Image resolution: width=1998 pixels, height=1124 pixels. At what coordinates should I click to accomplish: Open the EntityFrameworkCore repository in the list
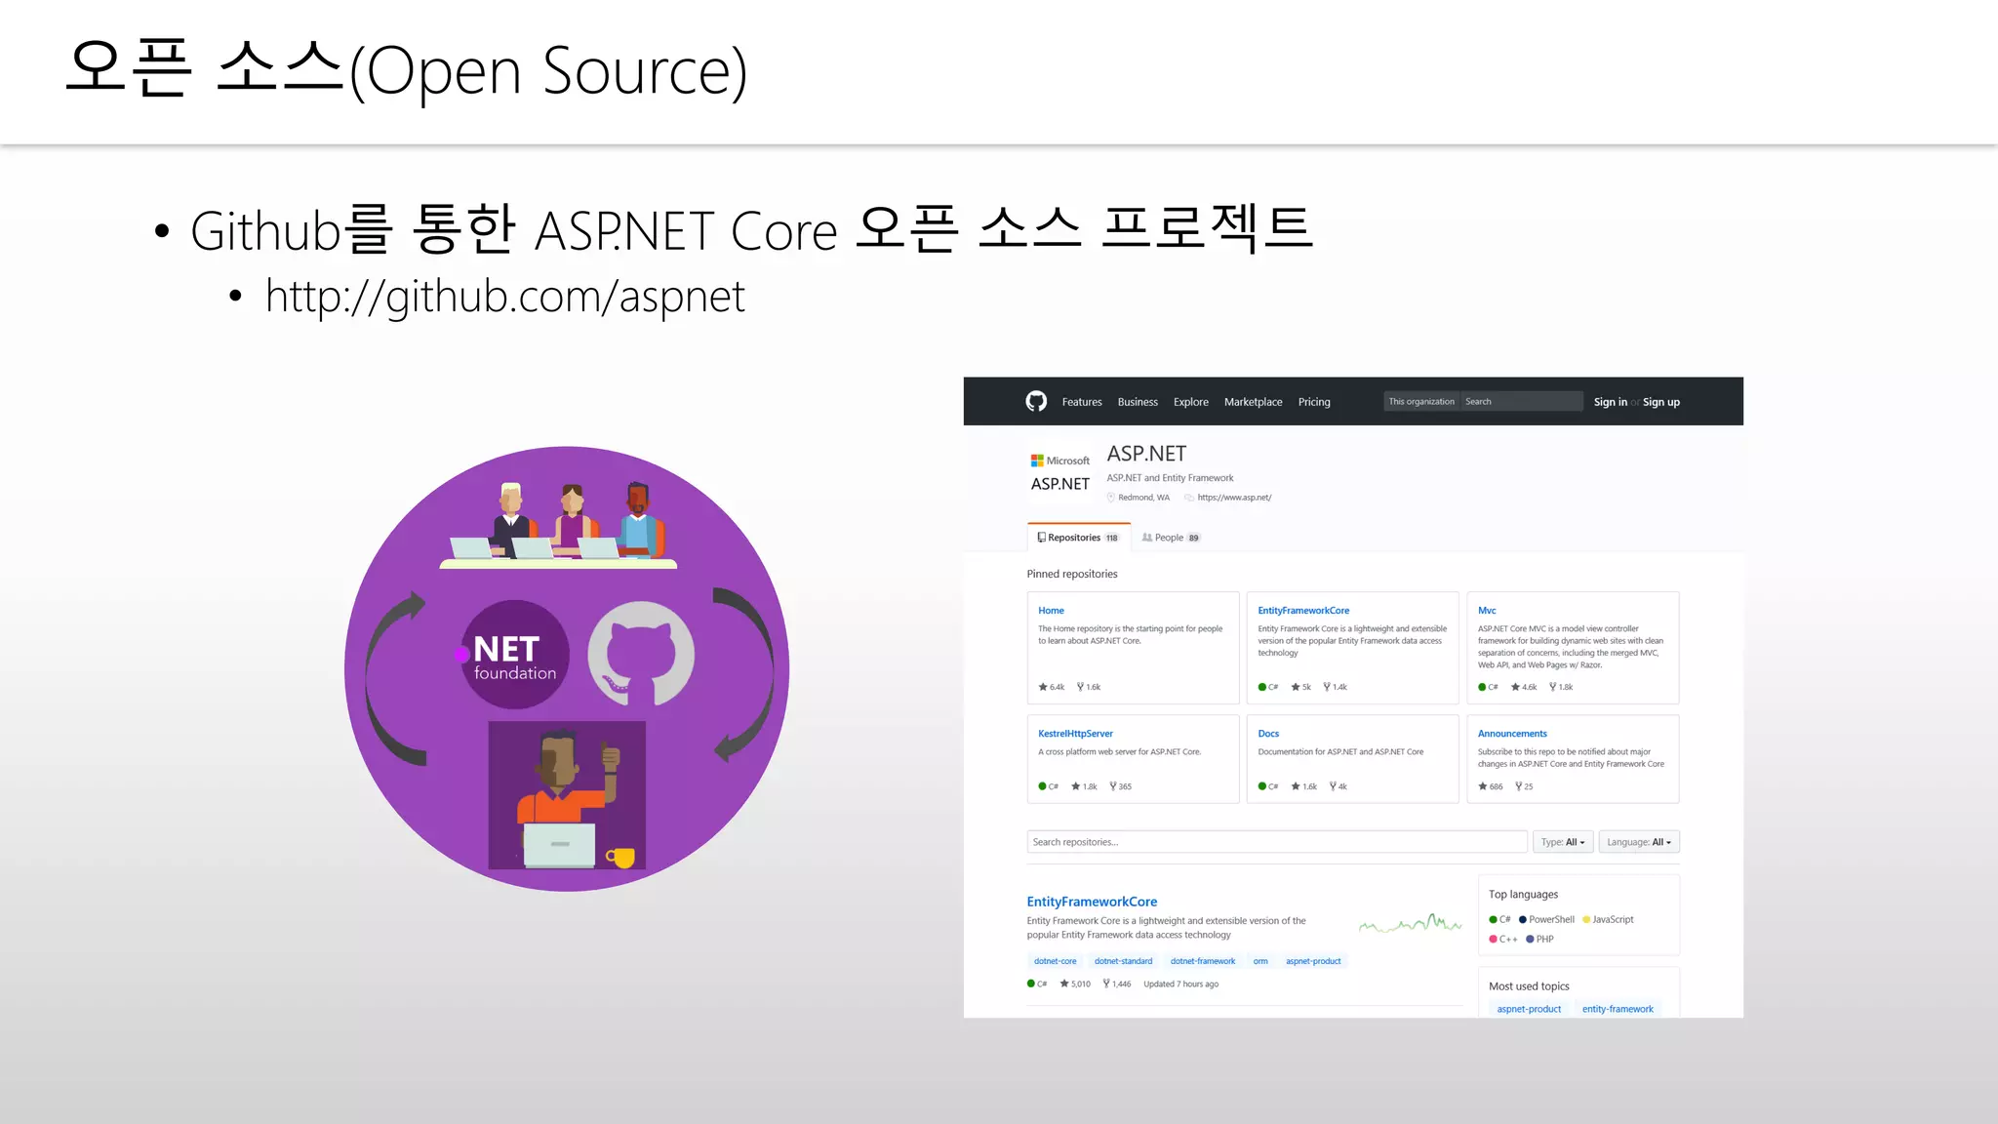point(1092,902)
